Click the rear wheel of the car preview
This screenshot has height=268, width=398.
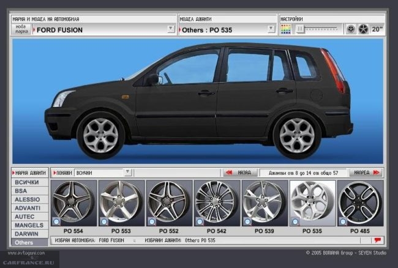point(297,135)
